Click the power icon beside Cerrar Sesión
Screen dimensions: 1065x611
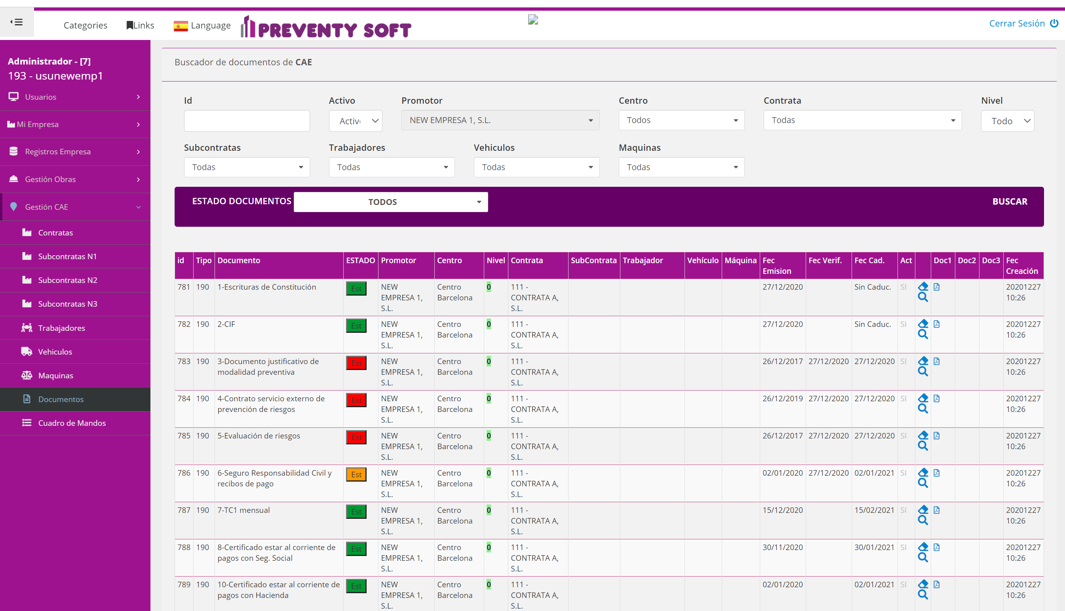pyautogui.click(x=1054, y=23)
